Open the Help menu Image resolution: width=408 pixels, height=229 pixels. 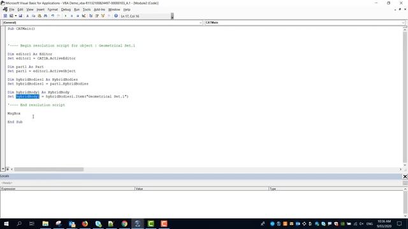click(127, 10)
